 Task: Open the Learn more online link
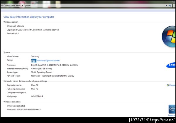[172, 115]
